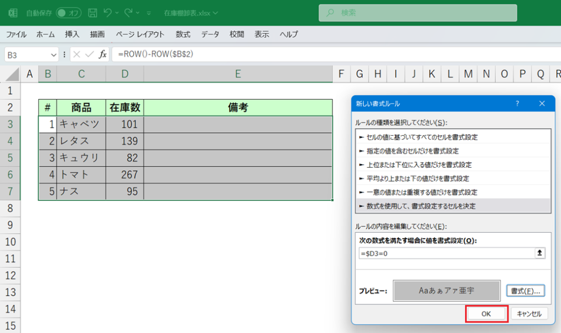Switch to the 校閲 tab
The width and height of the screenshot is (561, 333).
point(237,35)
